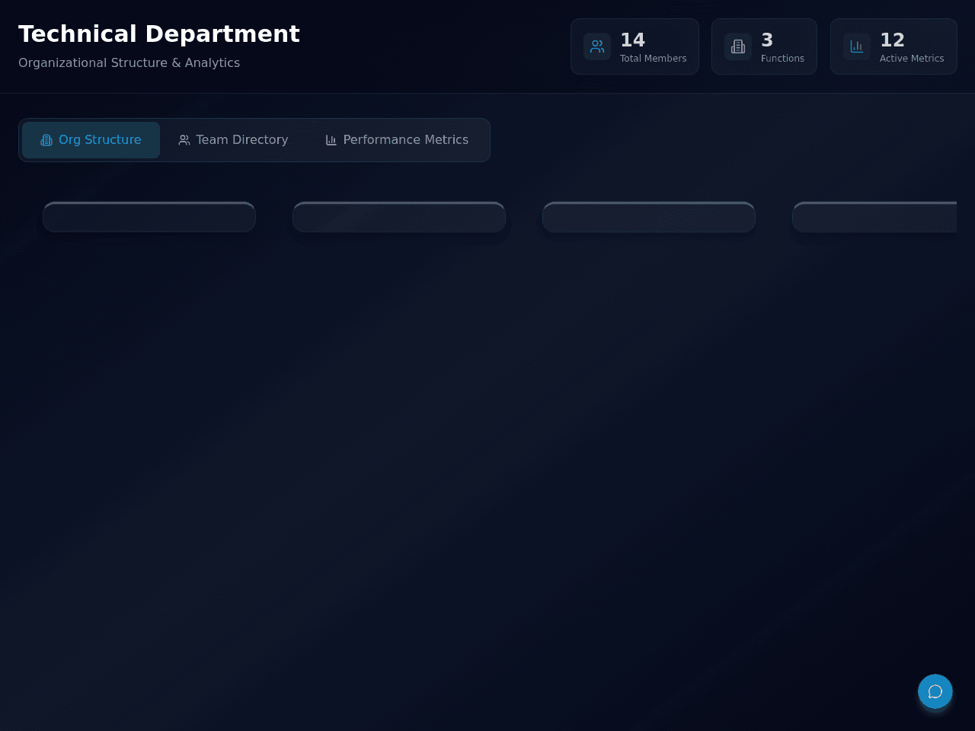Open the chat bubble button
The width and height of the screenshot is (975, 731).
[x=935, y=691]
